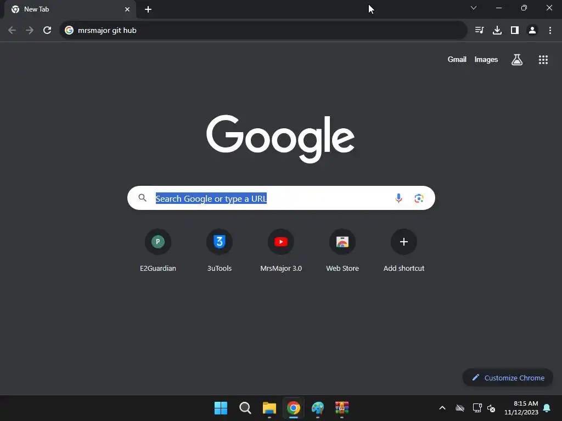Click Customize Chrome button
Viewport: 562px width, 421px height.
click(x=508, y=378)
